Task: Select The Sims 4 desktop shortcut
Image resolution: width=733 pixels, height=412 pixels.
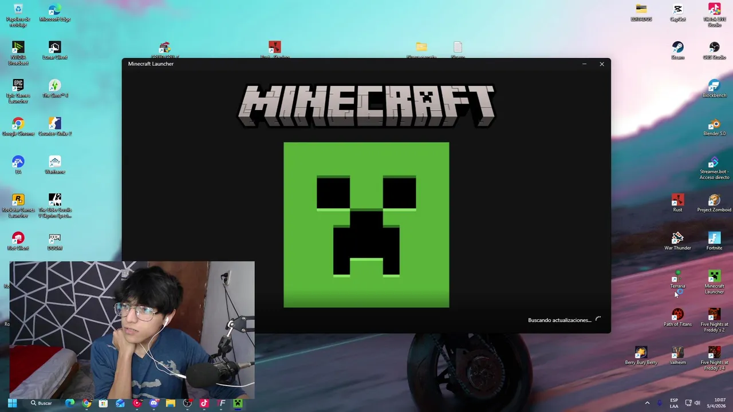Action: (55, 89)
